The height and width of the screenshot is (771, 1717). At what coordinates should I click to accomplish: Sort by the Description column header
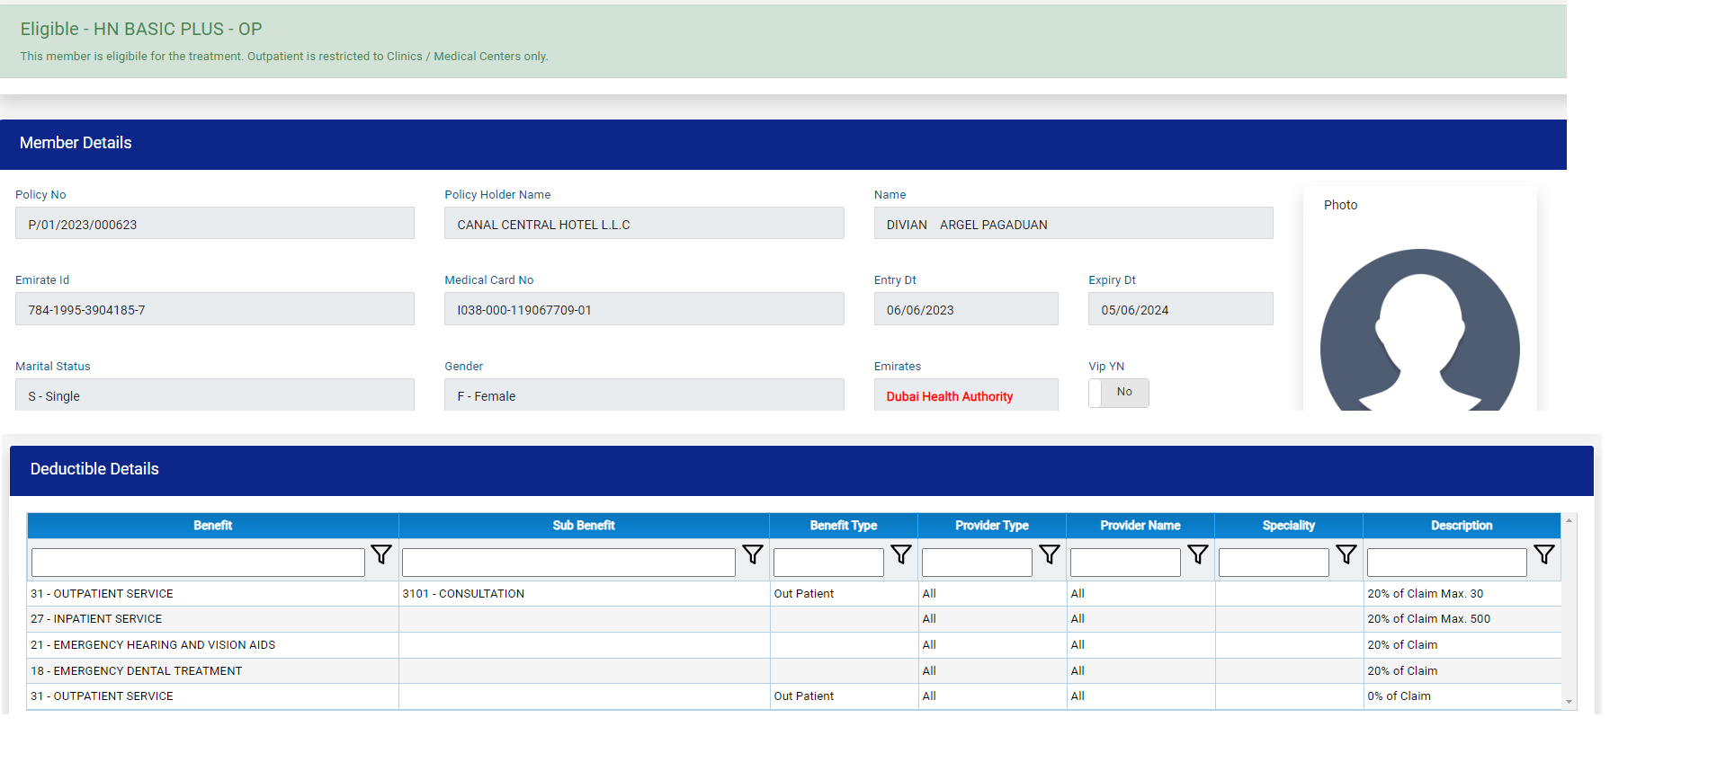[1462, 526]
